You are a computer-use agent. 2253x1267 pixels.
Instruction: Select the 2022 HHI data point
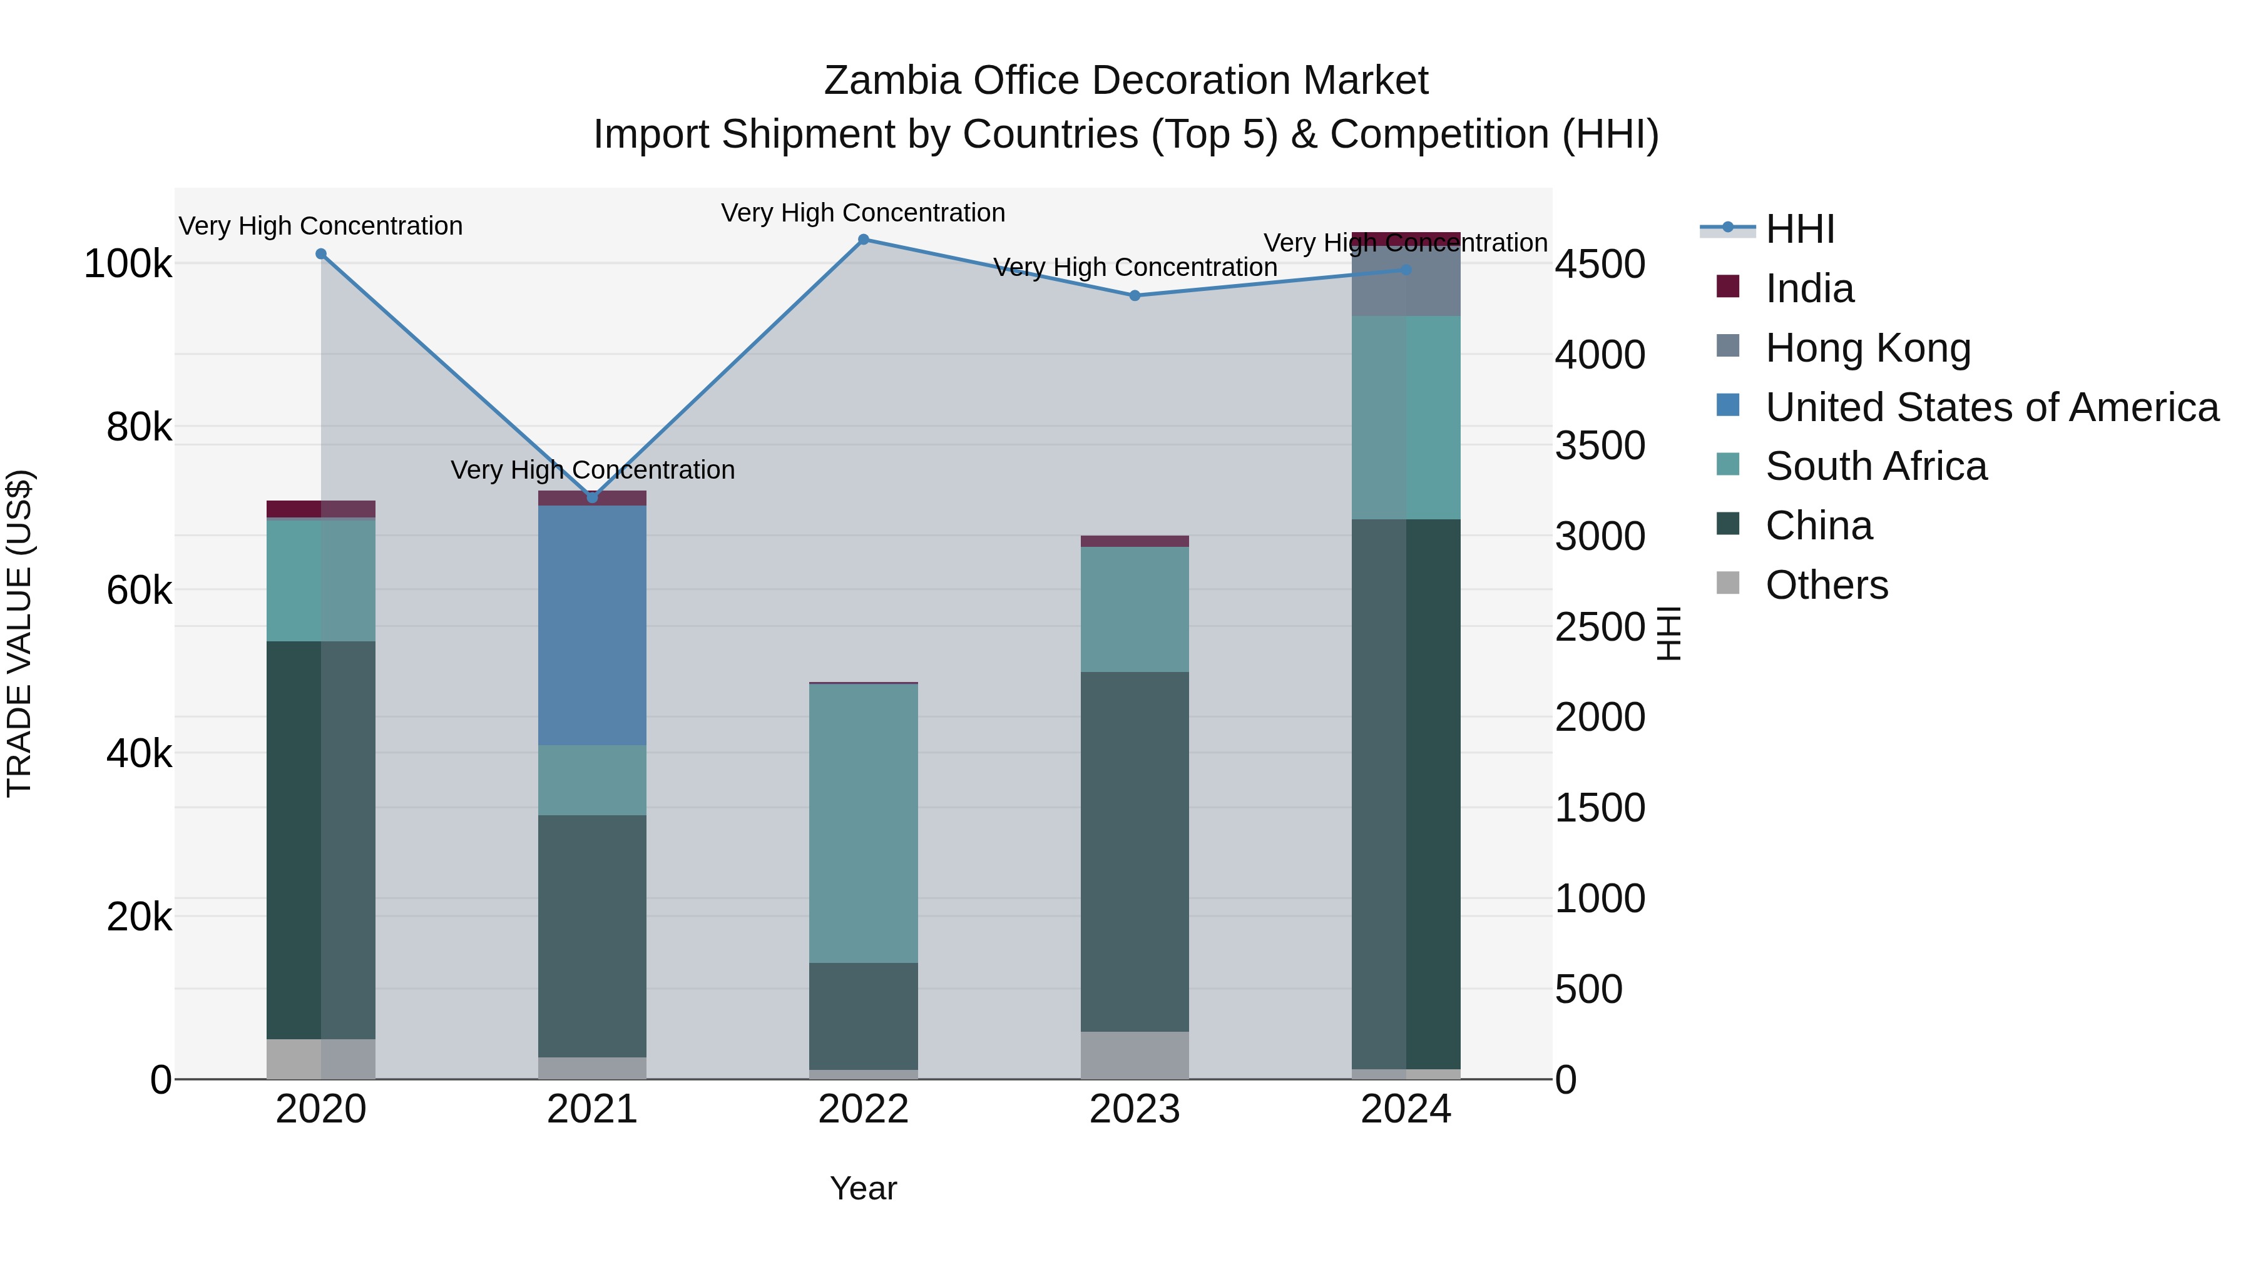pos(863,240)
